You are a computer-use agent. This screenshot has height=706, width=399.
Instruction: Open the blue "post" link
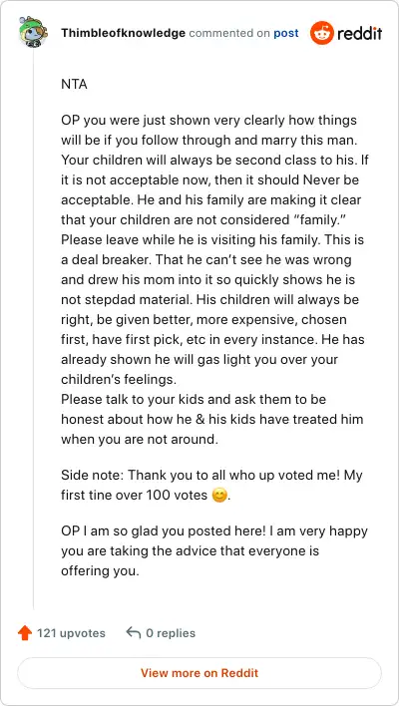click(286, 33)
